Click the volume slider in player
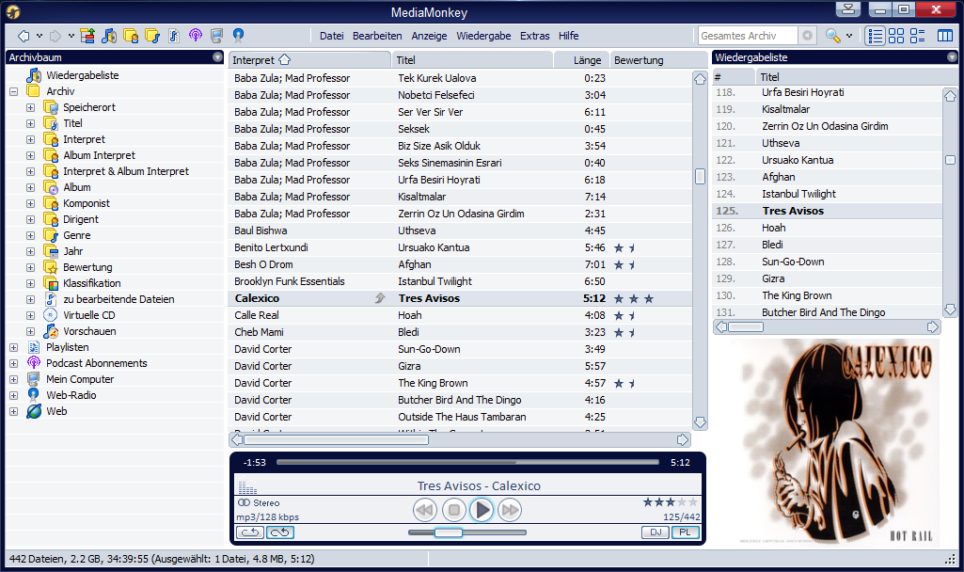This screenshot has height=572, width=964. [x=448, y=532]
